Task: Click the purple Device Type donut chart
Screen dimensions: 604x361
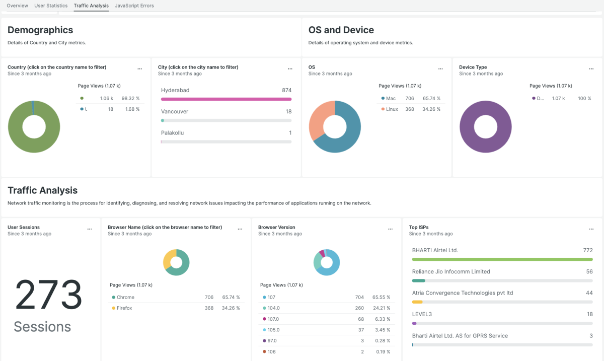Action: click(x=486, y=127)
